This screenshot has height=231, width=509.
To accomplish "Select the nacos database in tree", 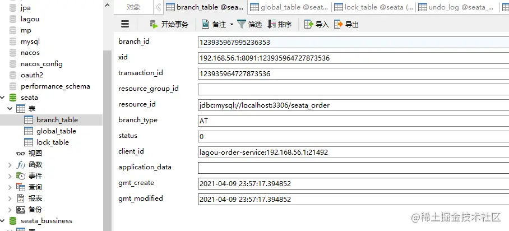I will click(30, 53).
